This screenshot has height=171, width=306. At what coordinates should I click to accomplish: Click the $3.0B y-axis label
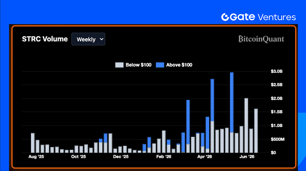pos(276,71)
